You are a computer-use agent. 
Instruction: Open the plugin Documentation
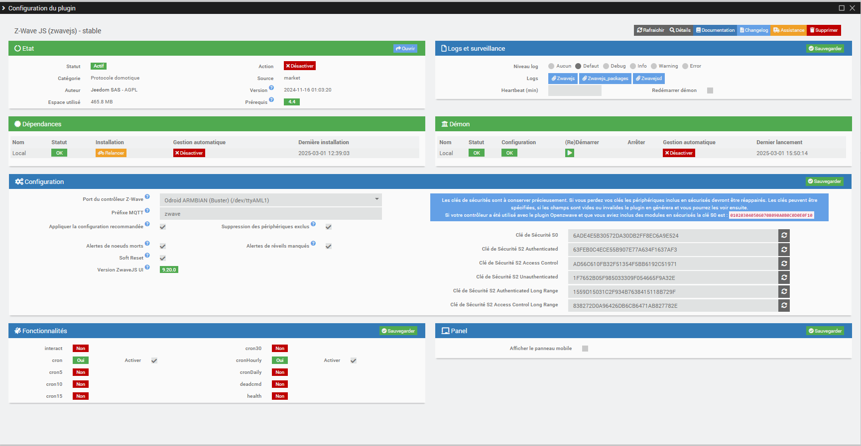click(x=715, y=30)
